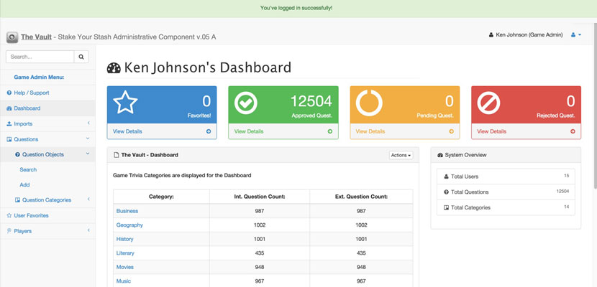Open the Geography category link
Image resolution: width=597 pixels, height=287 pixels.
(129, 225)
